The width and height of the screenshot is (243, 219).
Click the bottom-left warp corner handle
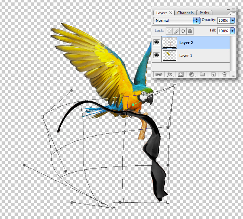(x=114, y=209)
